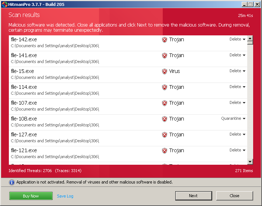Viewport: 262px width, 206px height.
Task: Click the threat shield icon for file-114.exe
Action: pyautogui.click(x=165, y=87)
